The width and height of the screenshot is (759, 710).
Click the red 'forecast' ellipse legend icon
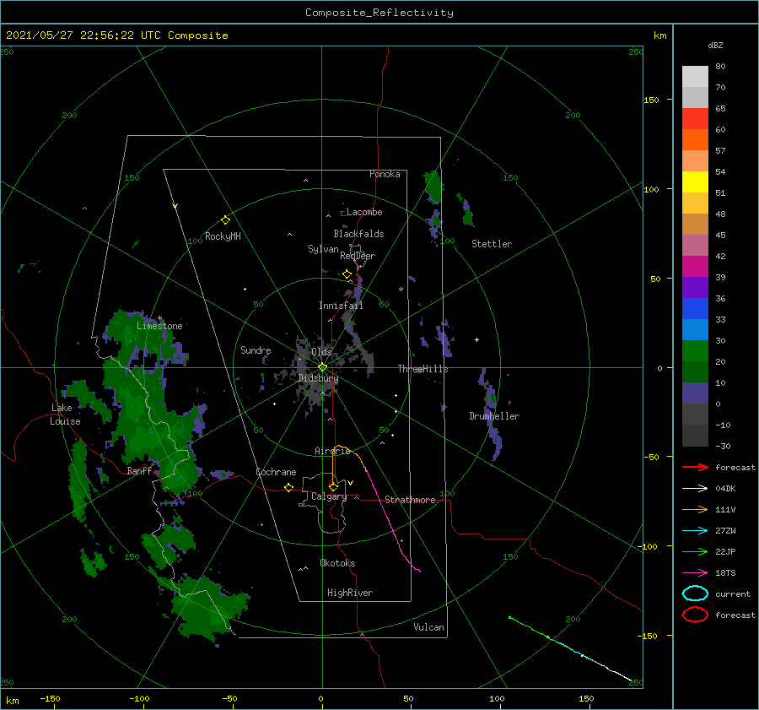[x=695, y=615]
